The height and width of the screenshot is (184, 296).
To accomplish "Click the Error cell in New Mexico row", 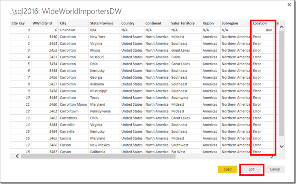I will [x=263, y=145].
